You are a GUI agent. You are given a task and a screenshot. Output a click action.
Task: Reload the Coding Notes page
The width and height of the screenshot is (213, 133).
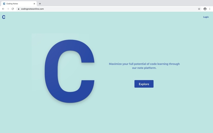(x=13, y=9)
